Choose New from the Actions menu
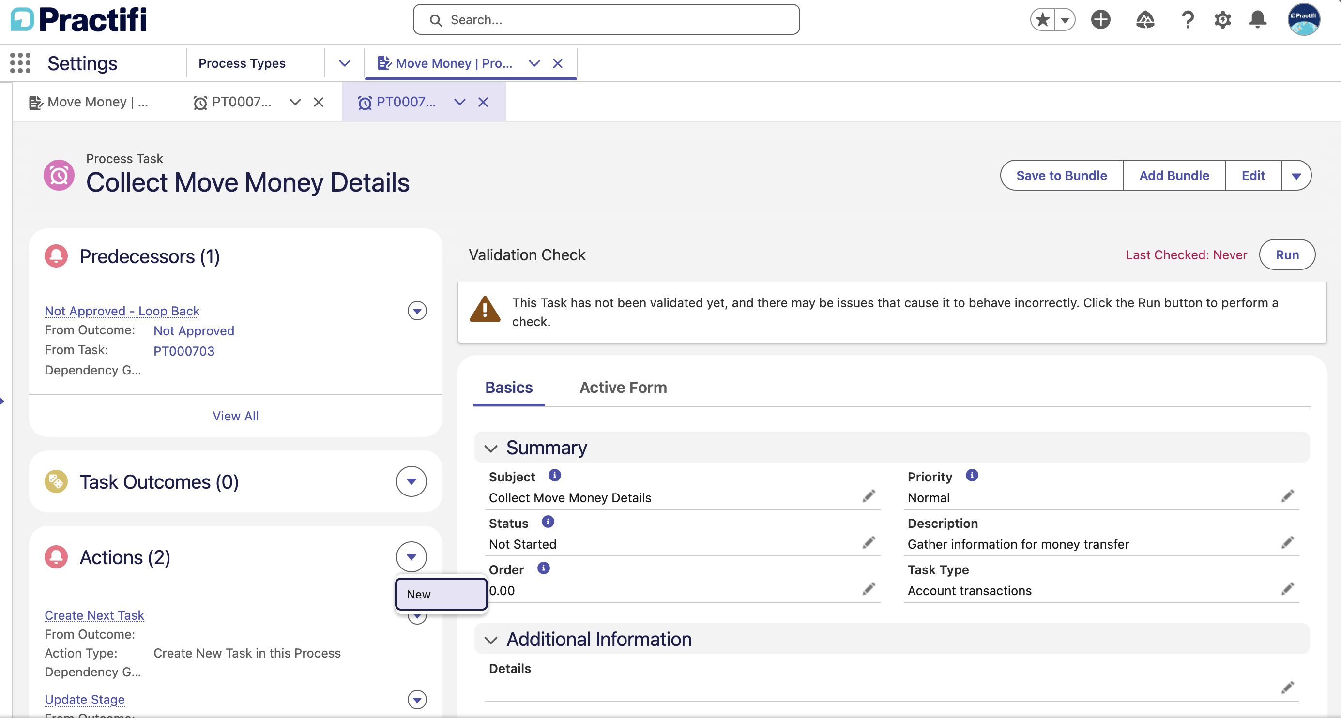Screen dimensions: 1341x718 [x=441, y=594]
